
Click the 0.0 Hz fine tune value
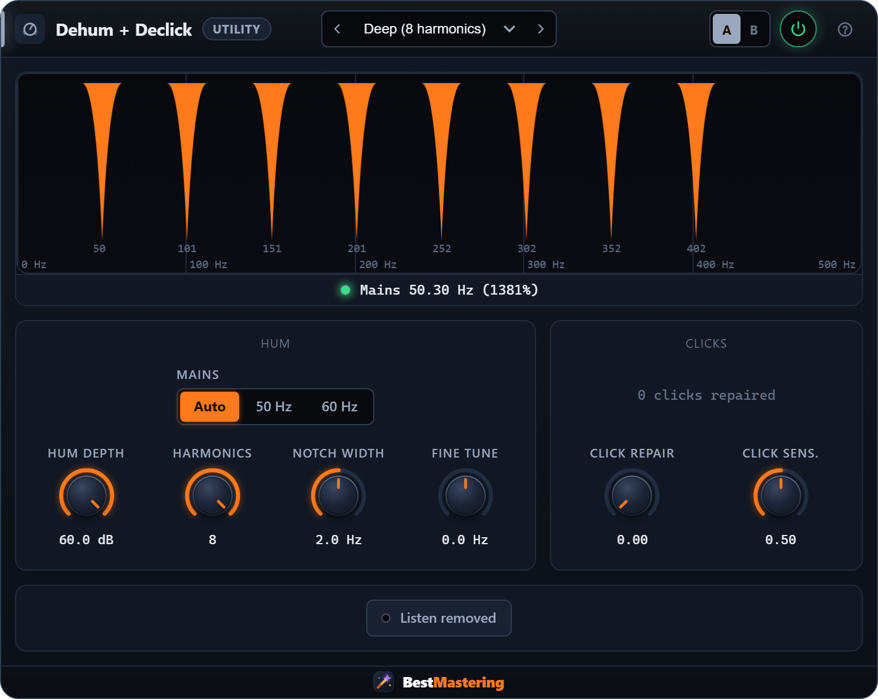[465, 540]
